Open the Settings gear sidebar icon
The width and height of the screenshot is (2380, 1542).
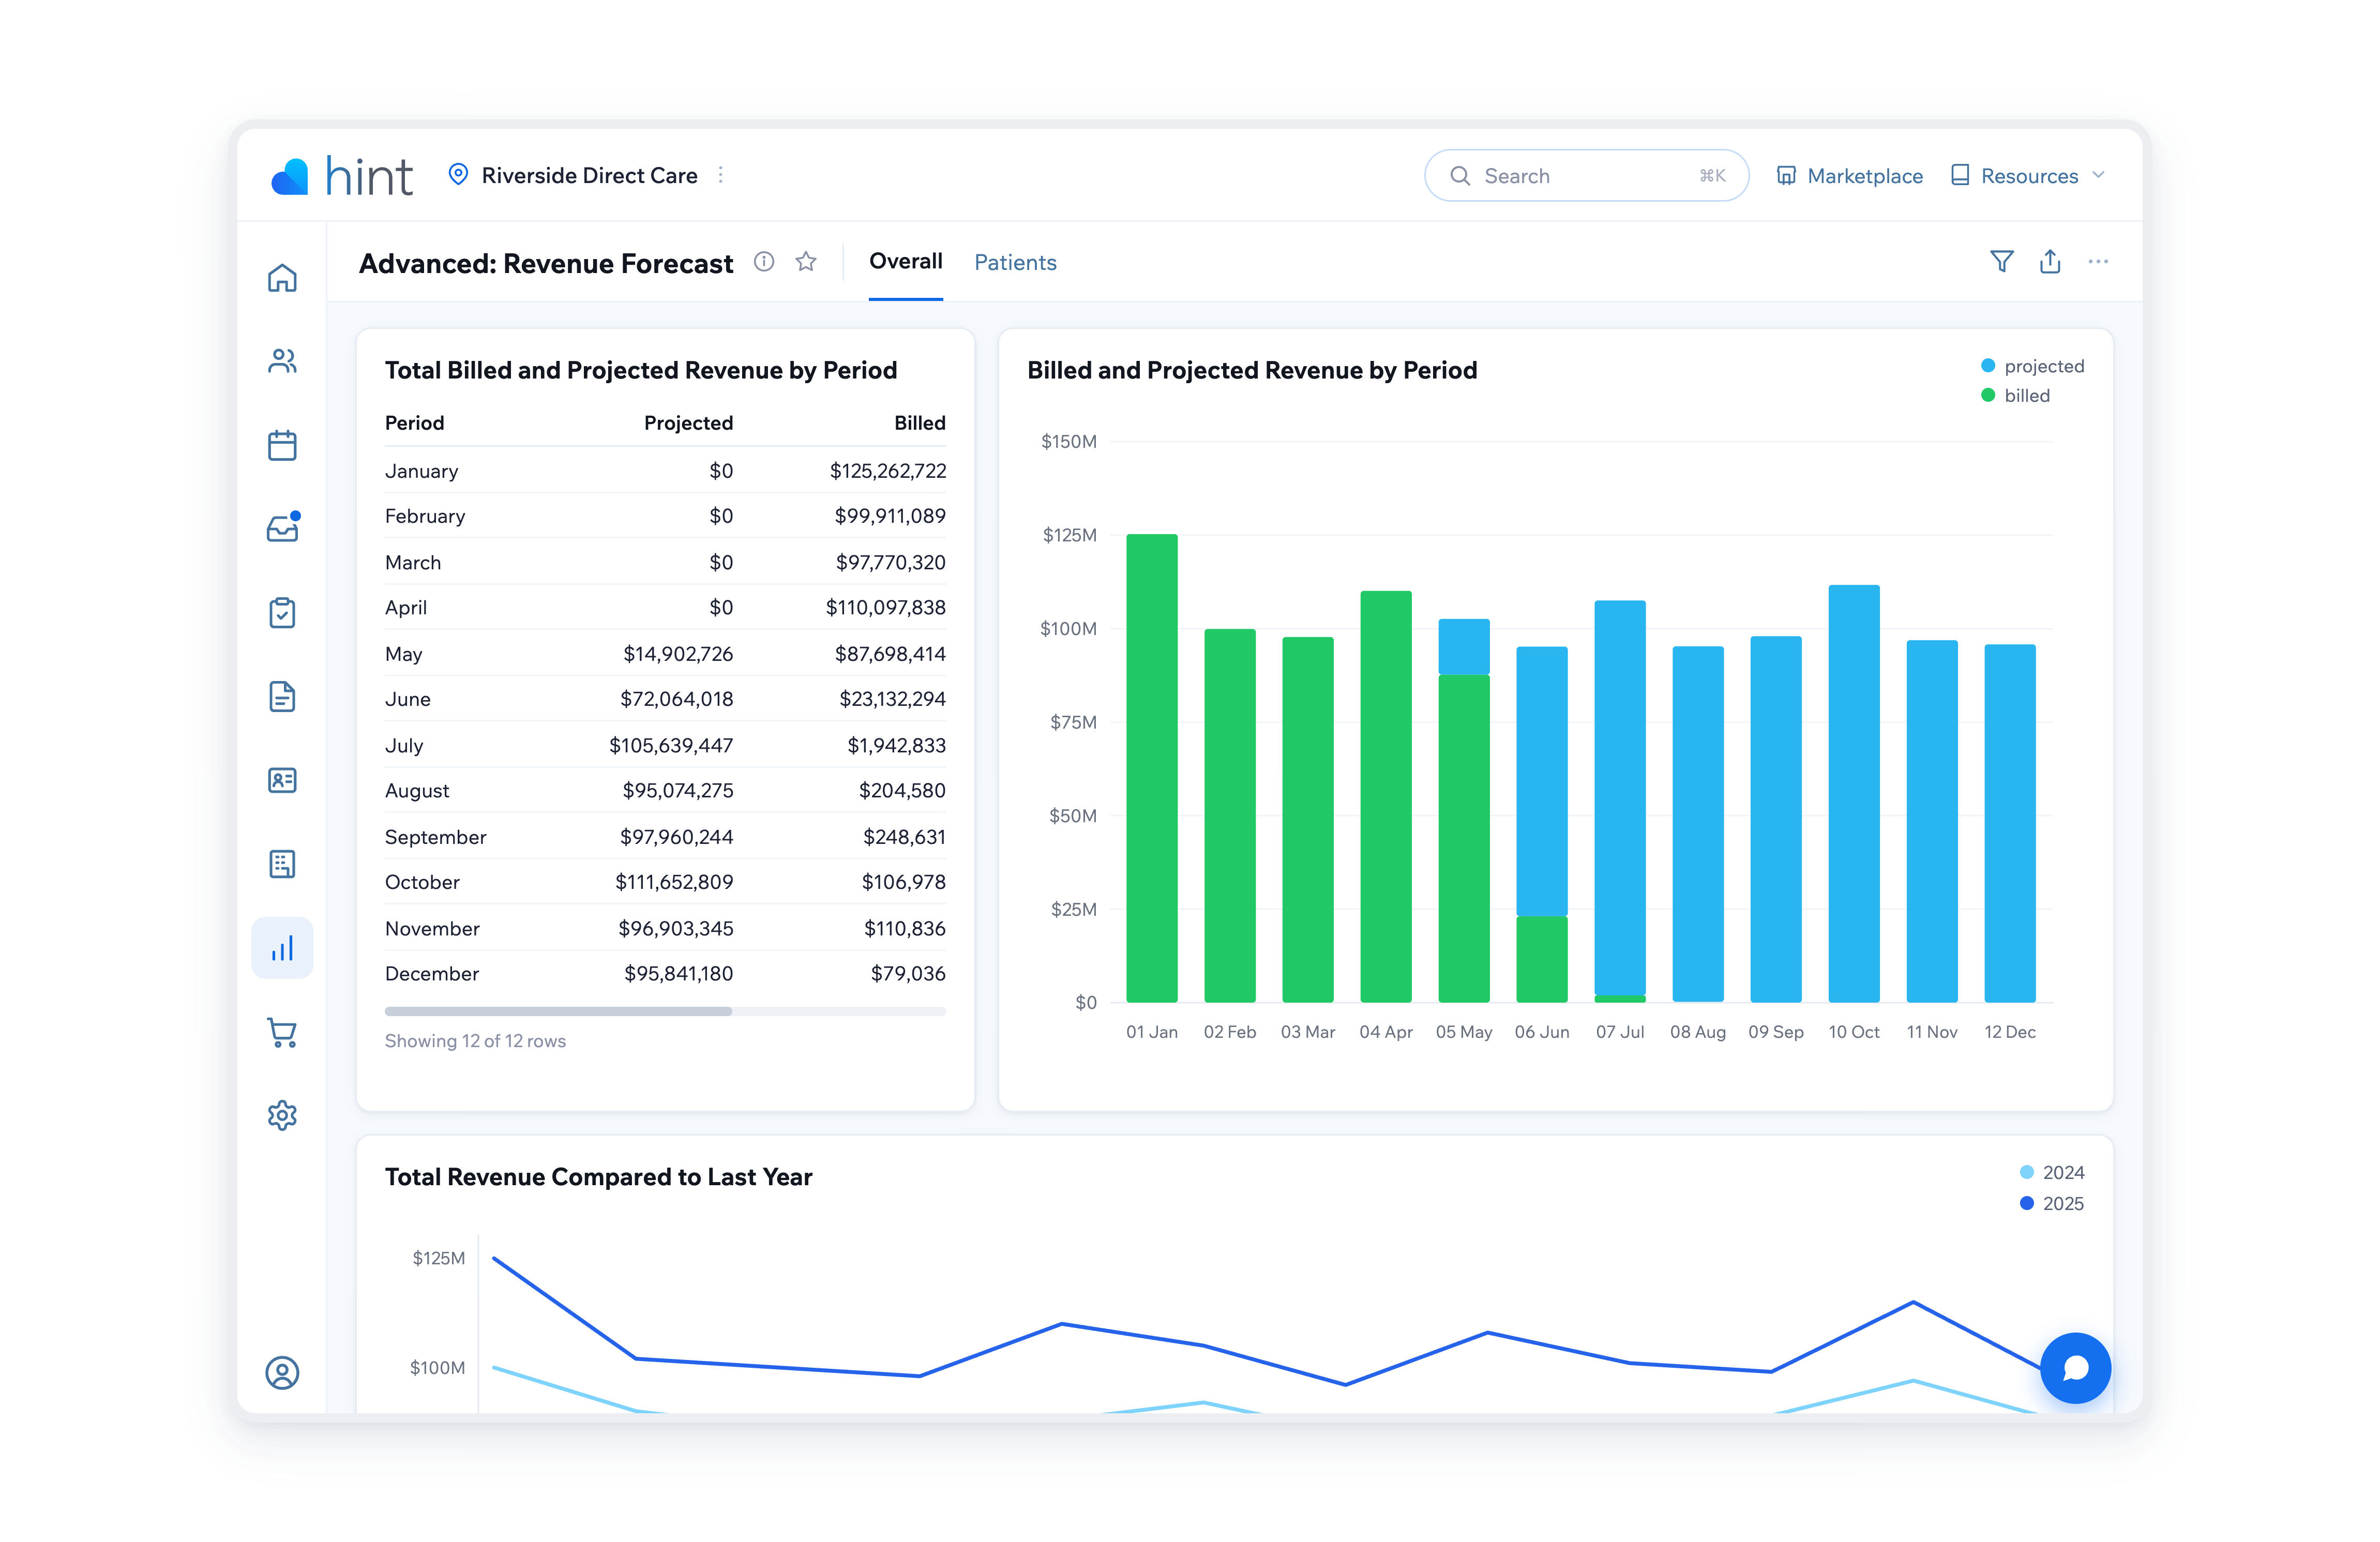click(x=282, y=1115)
